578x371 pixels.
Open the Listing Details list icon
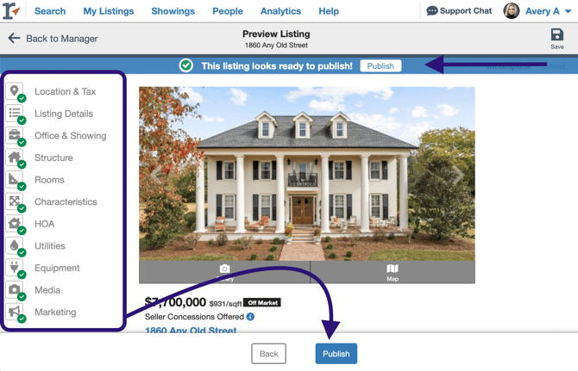point(15,113)
